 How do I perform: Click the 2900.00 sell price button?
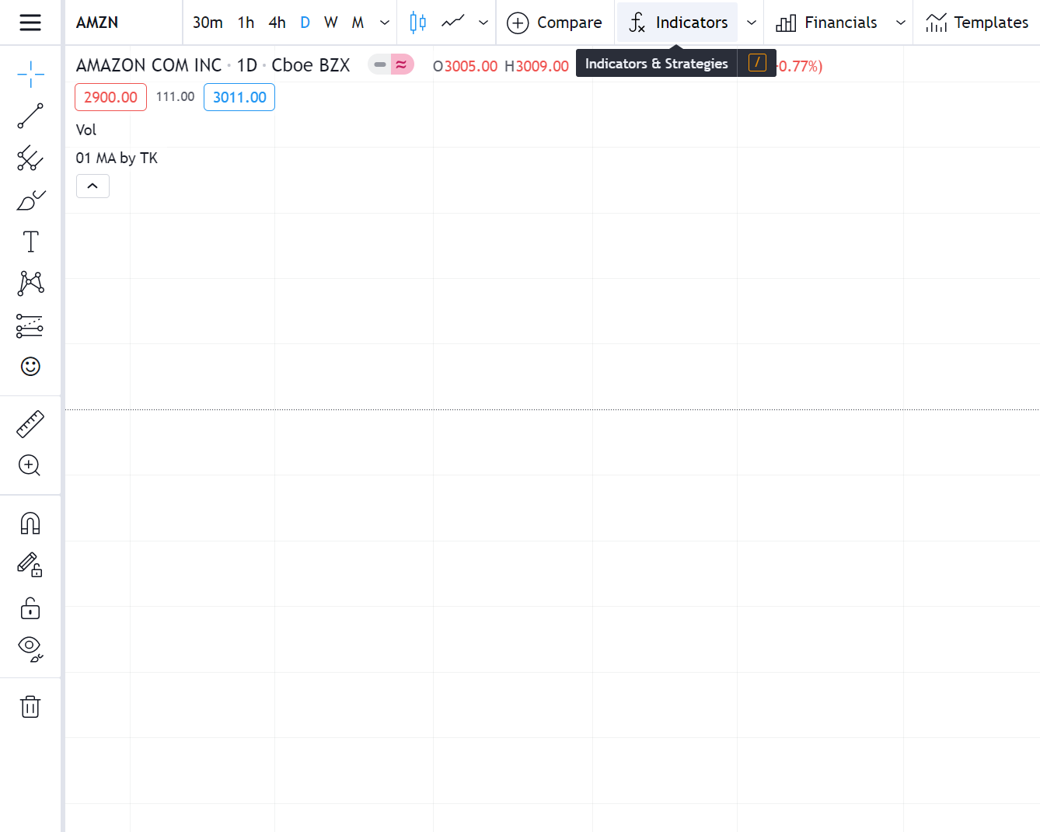point(110,97)
